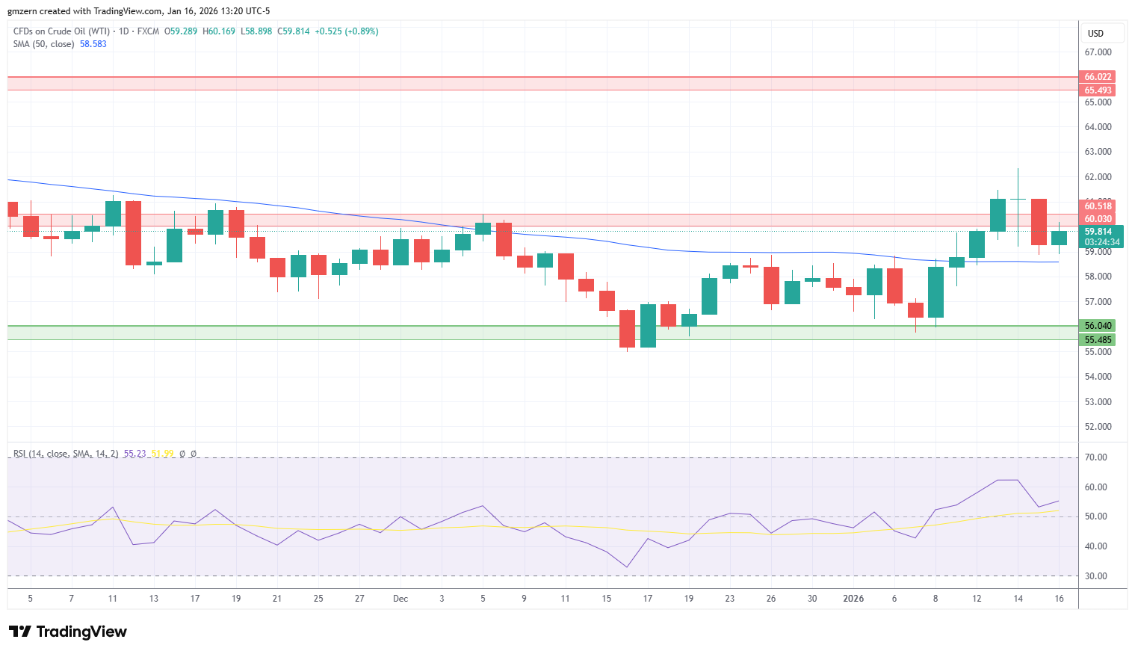Click the 16 date label on the time axis
Viewport: 1135px width, 654px height.
click(x=1059, y=599)
